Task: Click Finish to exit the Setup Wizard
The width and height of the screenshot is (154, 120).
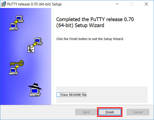Action: coord(110,112)
